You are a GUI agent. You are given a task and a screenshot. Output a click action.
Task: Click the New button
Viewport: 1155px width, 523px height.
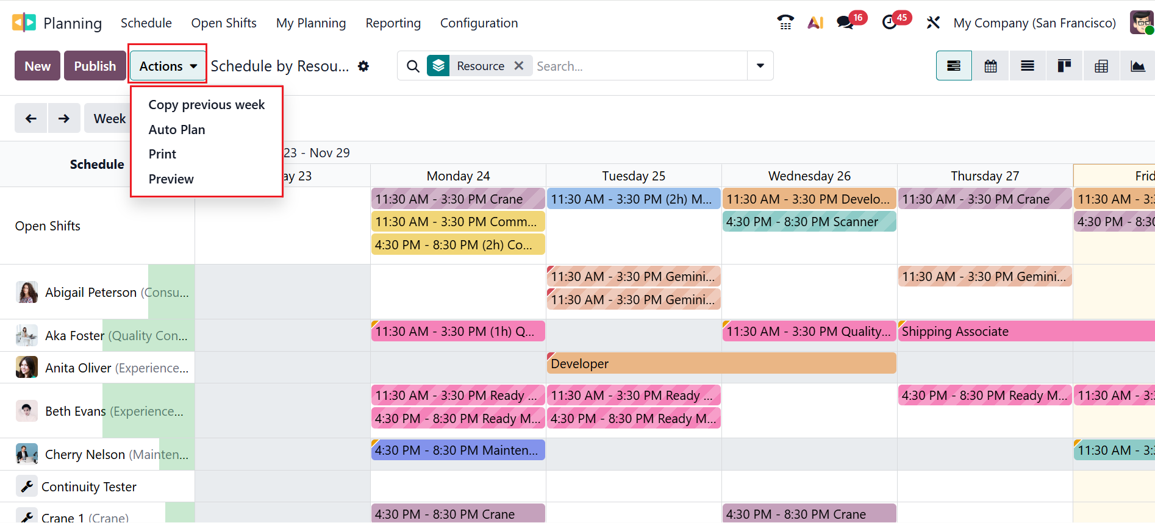click(x=37, y=66)
